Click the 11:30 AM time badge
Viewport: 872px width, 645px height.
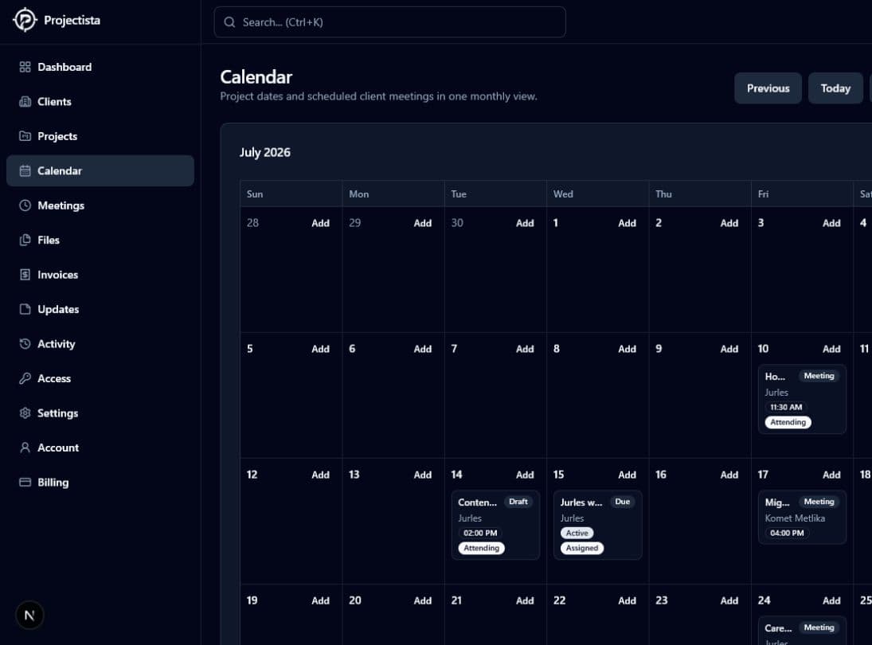click(x=786, y=407)
